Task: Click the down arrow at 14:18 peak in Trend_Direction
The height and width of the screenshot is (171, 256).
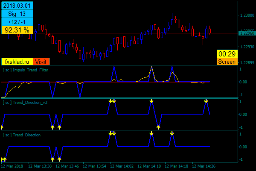Action: [172, 133]
